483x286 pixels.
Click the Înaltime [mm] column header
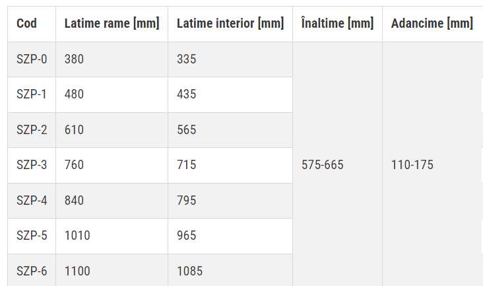pos(337,24)
